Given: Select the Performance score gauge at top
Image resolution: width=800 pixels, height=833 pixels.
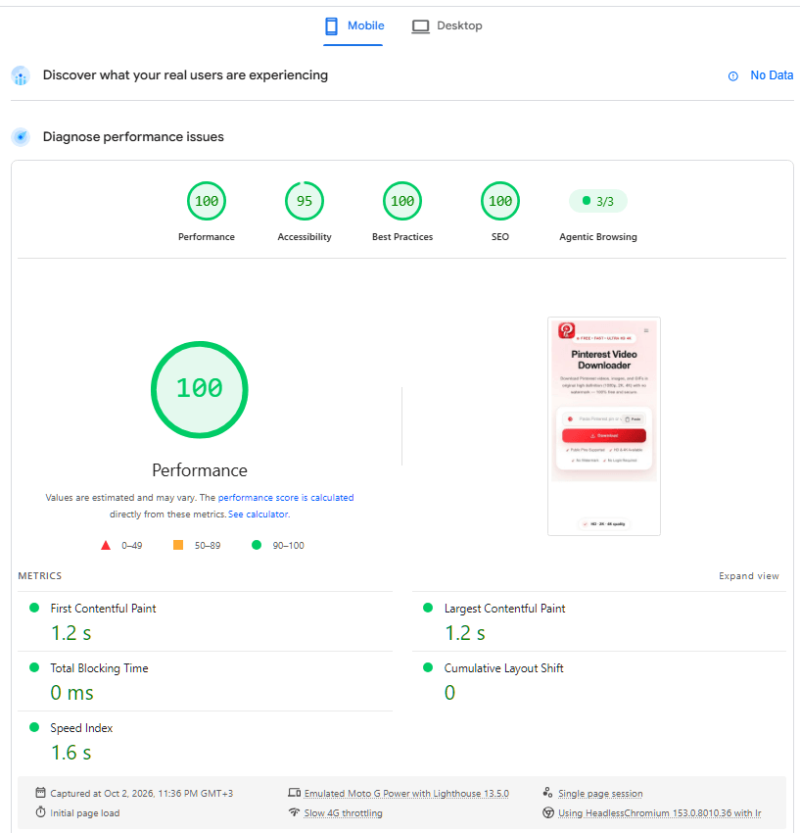Looking at the screenshot, I should (x=207, y=201).
